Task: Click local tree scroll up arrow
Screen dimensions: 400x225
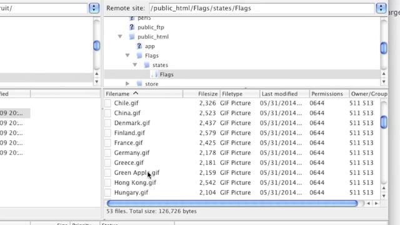Action: [x=96, y=74]
